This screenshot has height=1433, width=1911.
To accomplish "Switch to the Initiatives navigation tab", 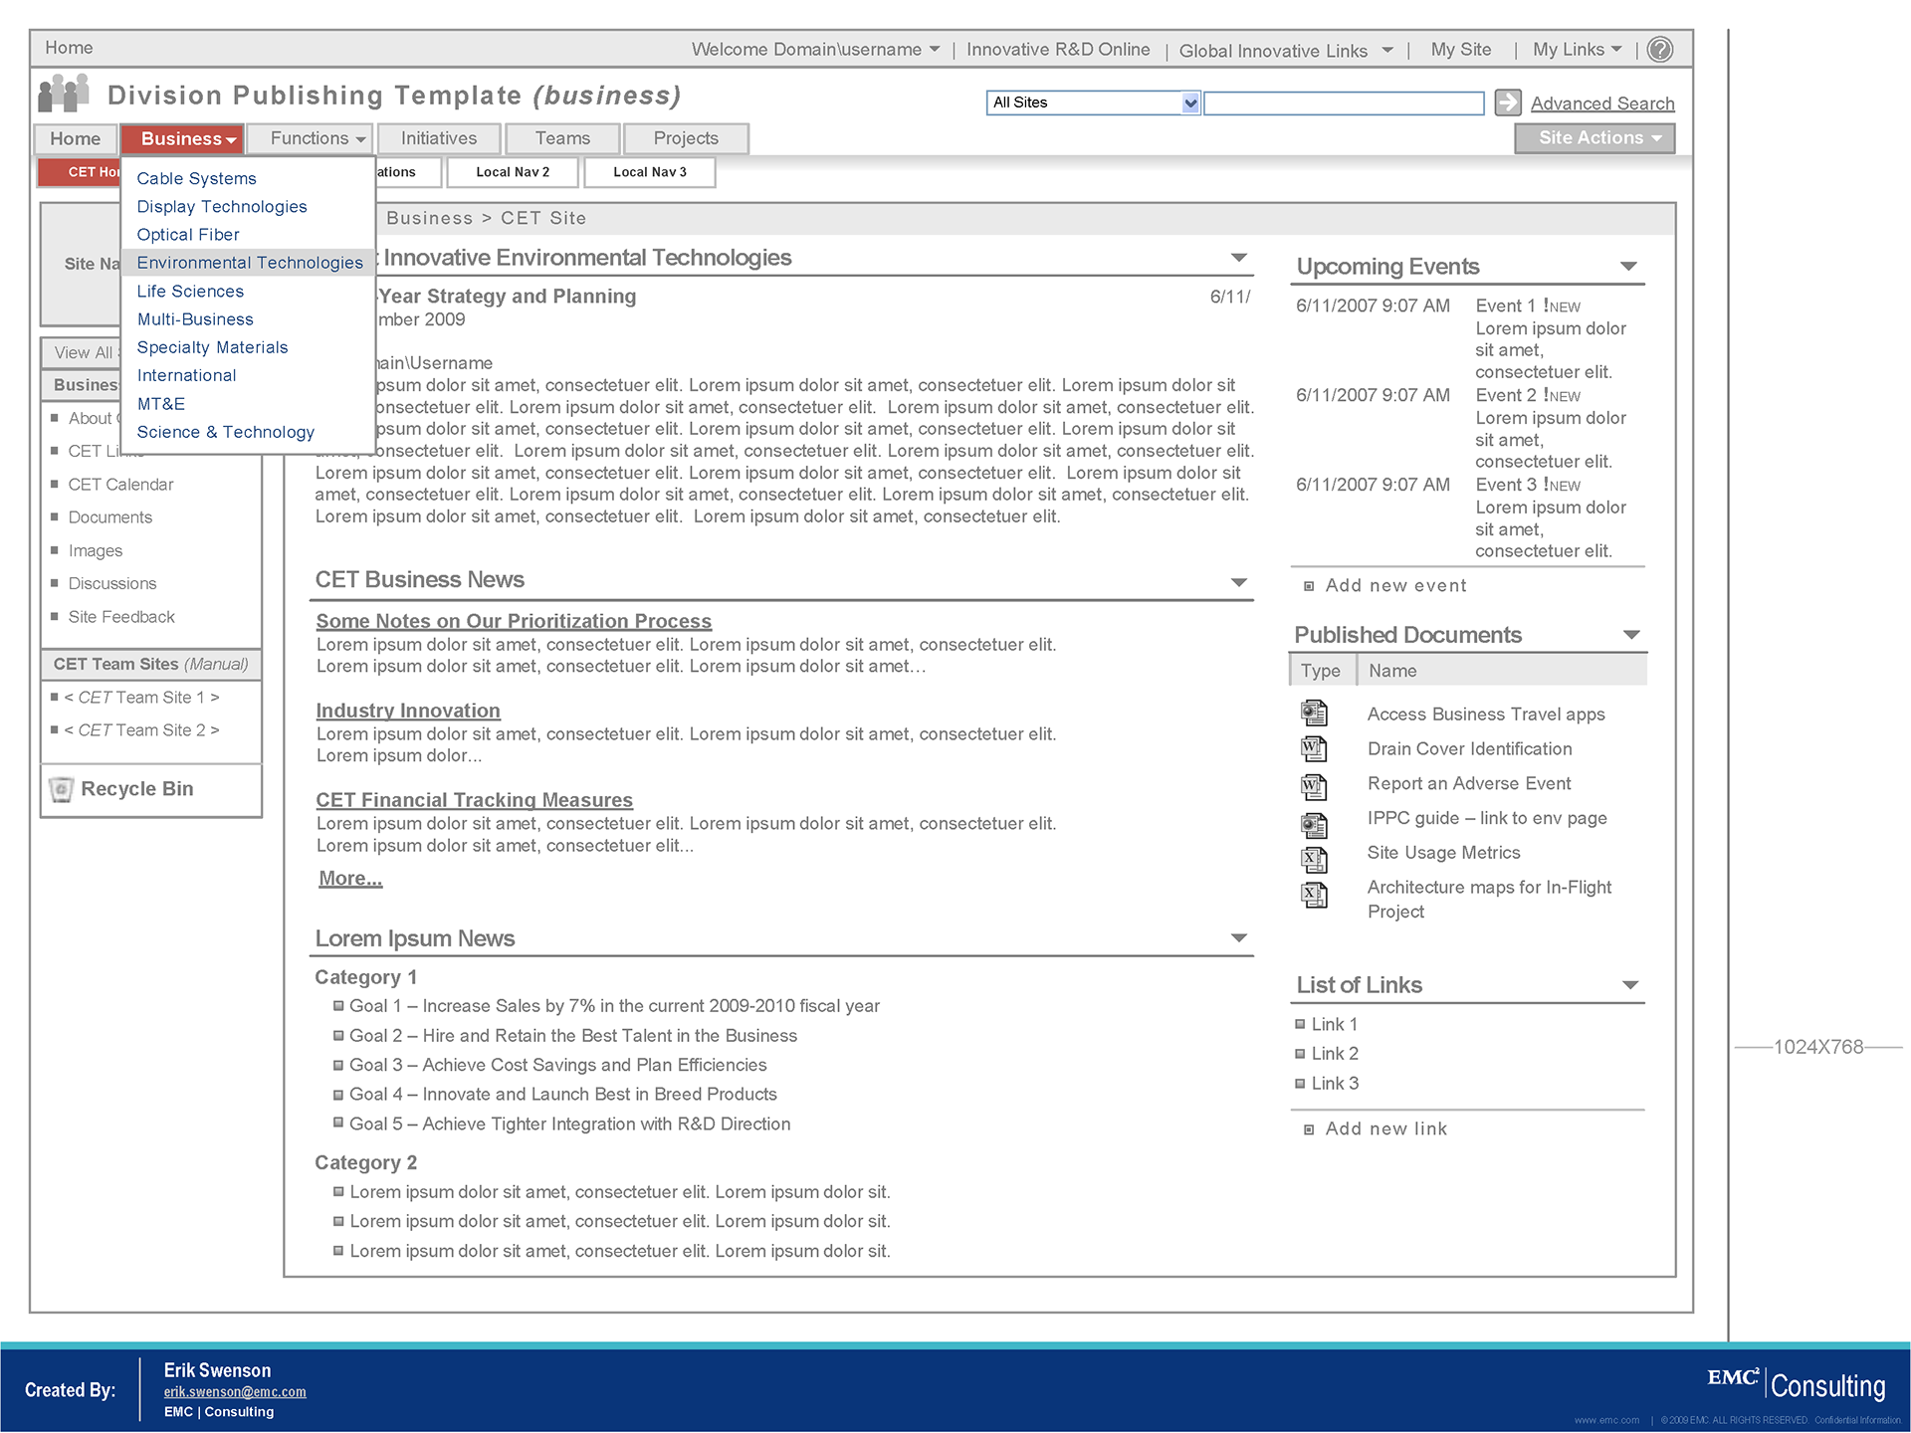I will 439,138.
